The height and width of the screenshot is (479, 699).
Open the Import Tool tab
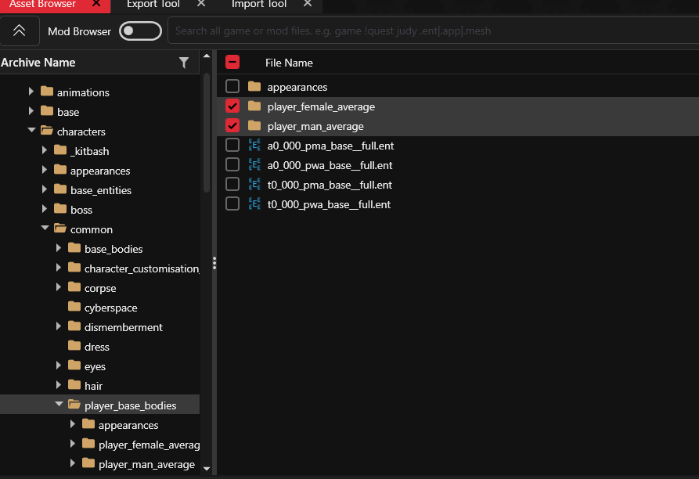258,4
